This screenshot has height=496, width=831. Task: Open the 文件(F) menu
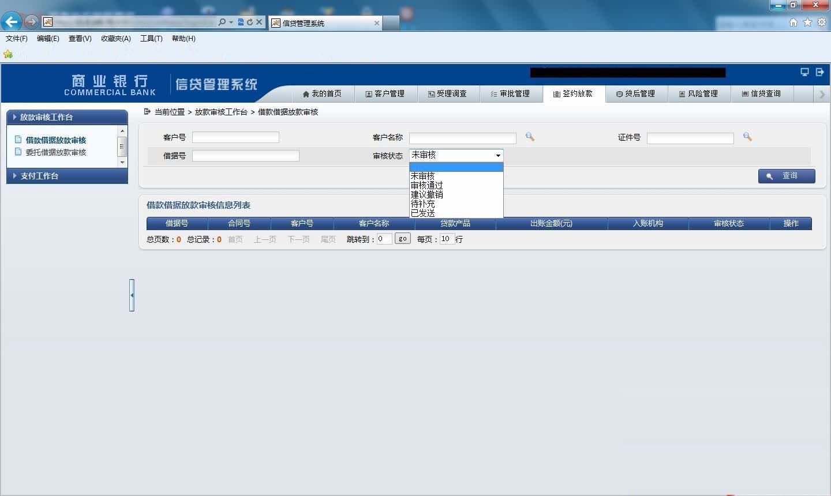coord(17,39)
